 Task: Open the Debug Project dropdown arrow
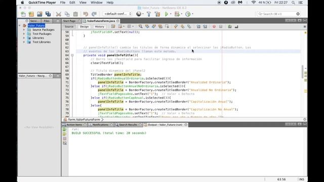pos(182,14)
